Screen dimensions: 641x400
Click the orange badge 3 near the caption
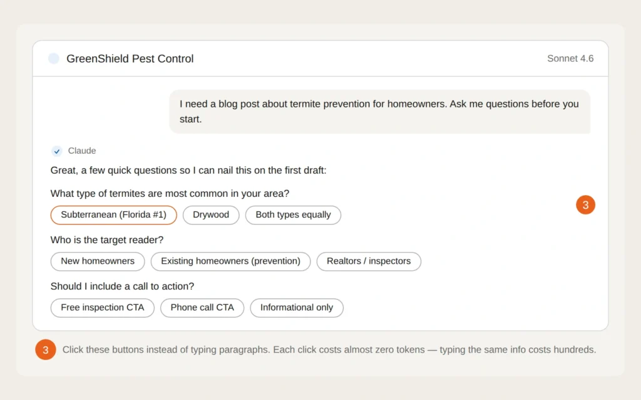pyautogui.click(x=45, y=349)
